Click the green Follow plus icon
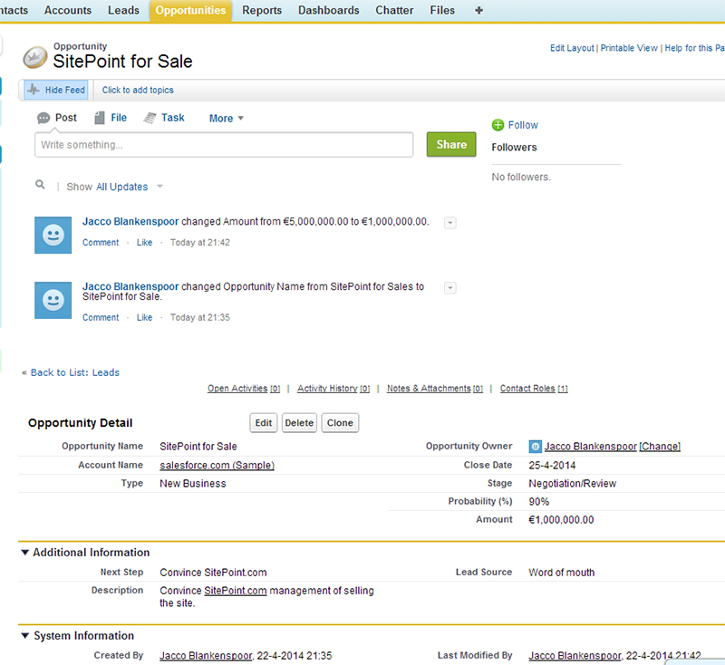 [498, 125]
